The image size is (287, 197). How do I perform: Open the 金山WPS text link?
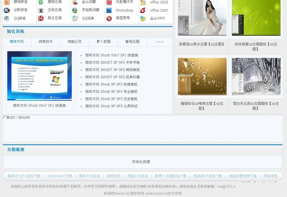tap(157, 18)
